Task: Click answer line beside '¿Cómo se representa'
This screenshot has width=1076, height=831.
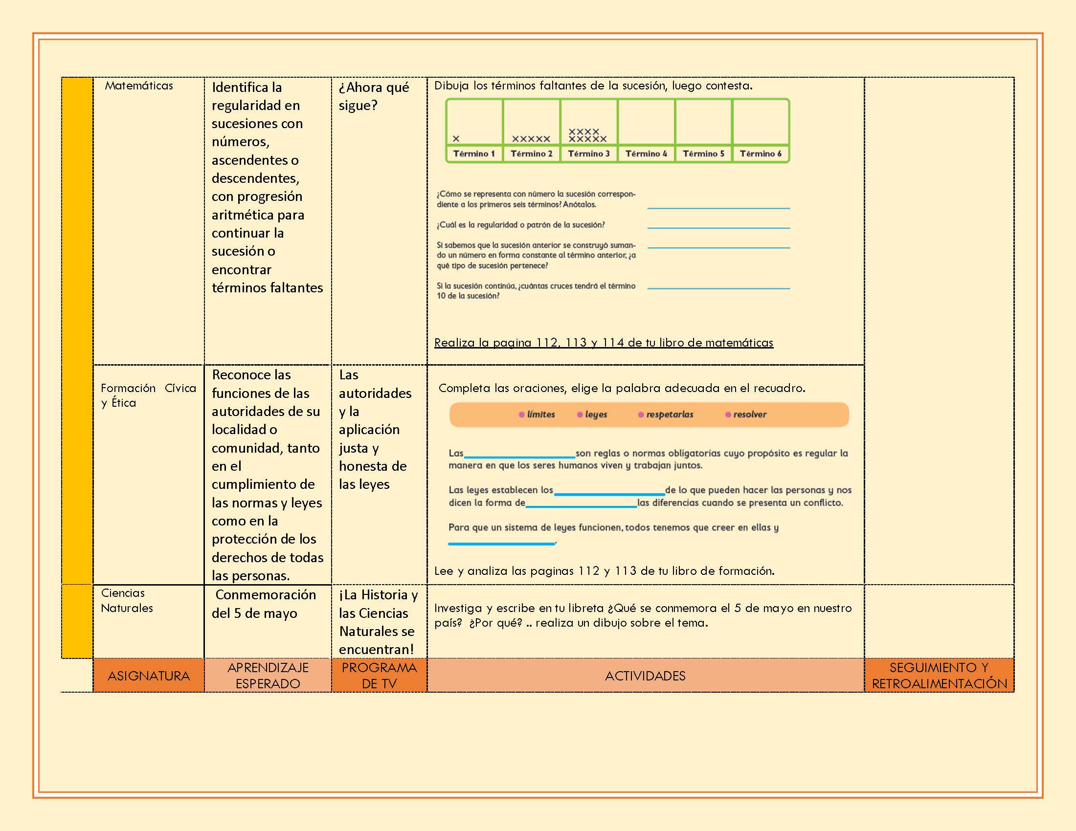Action: pyautogui.click(x=718, y=208)
